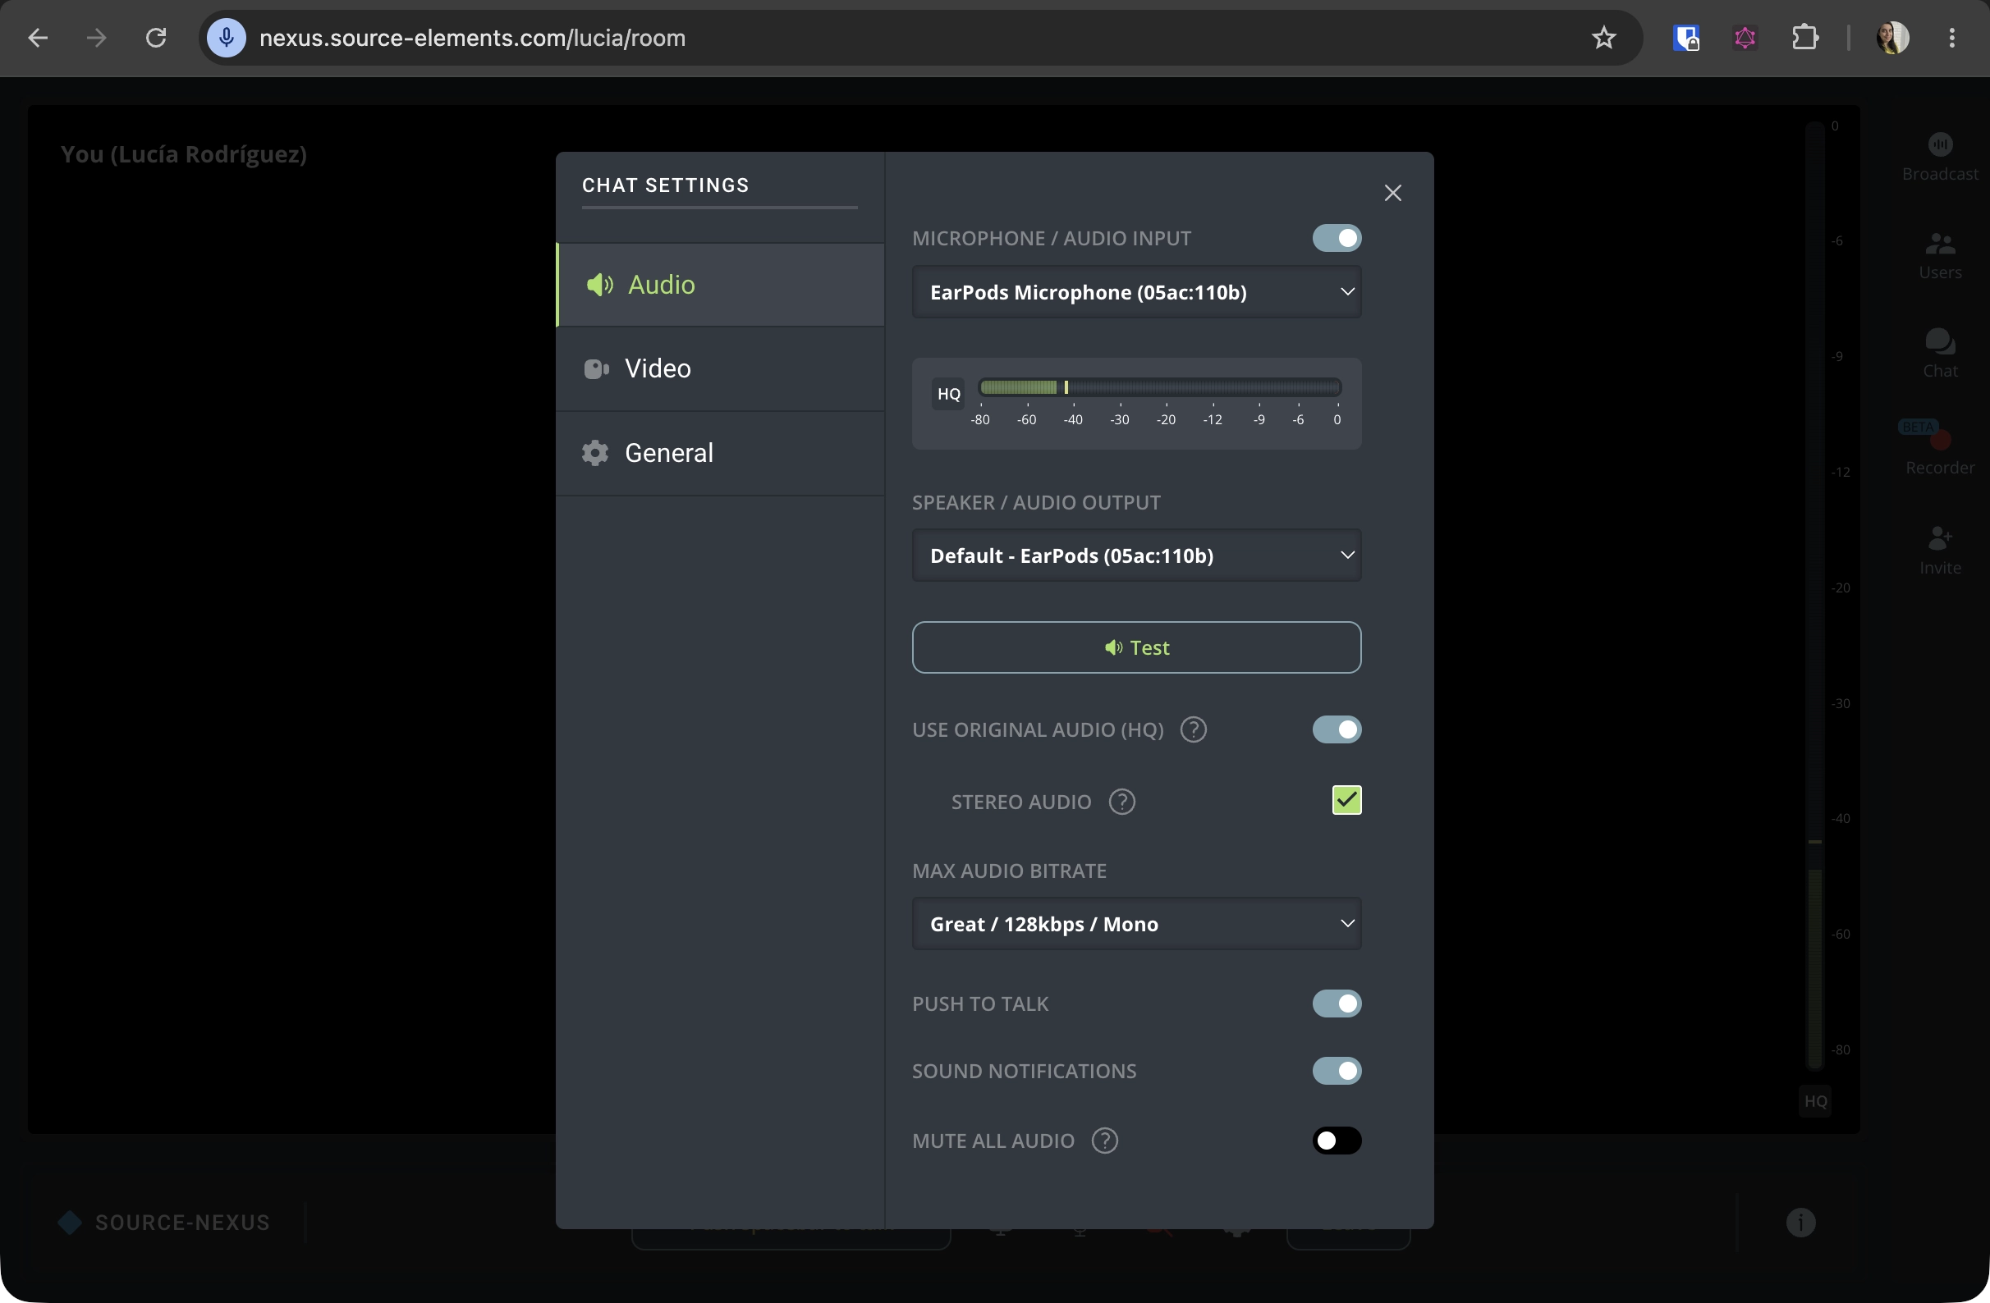Screen dimensions: 1990x1303
Task: Click the bookmark star in address bar
Action: click(1603, 38)
